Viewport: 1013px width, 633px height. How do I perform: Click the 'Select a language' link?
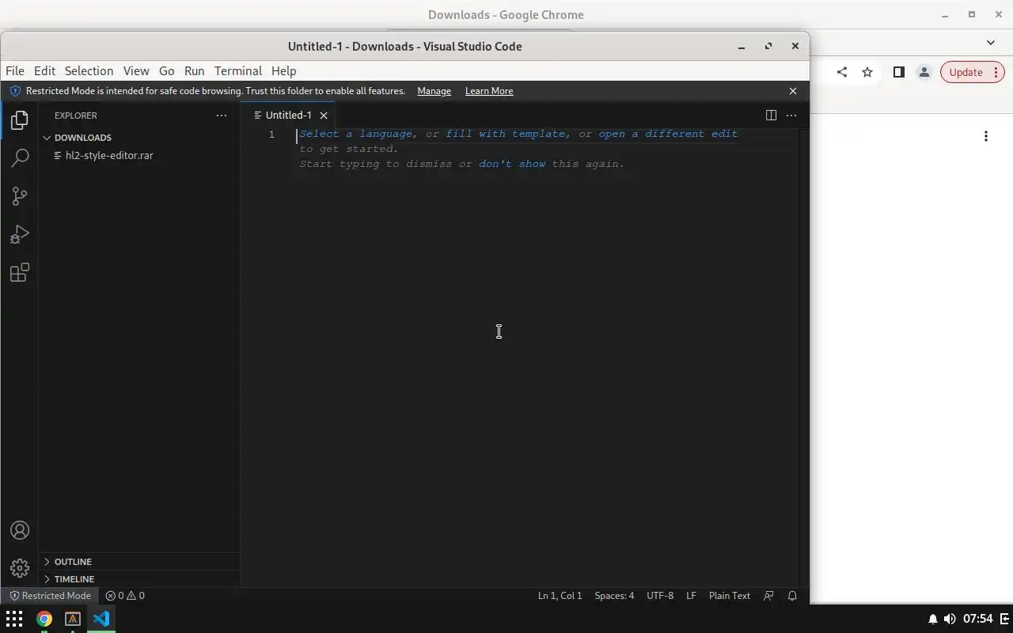tap(356, 134)
